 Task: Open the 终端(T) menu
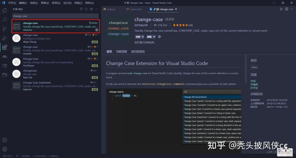[78, 3]
